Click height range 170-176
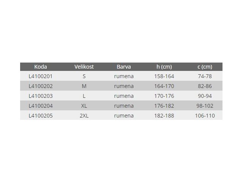The height and width of the screenshot is (182, 243). 164,96
